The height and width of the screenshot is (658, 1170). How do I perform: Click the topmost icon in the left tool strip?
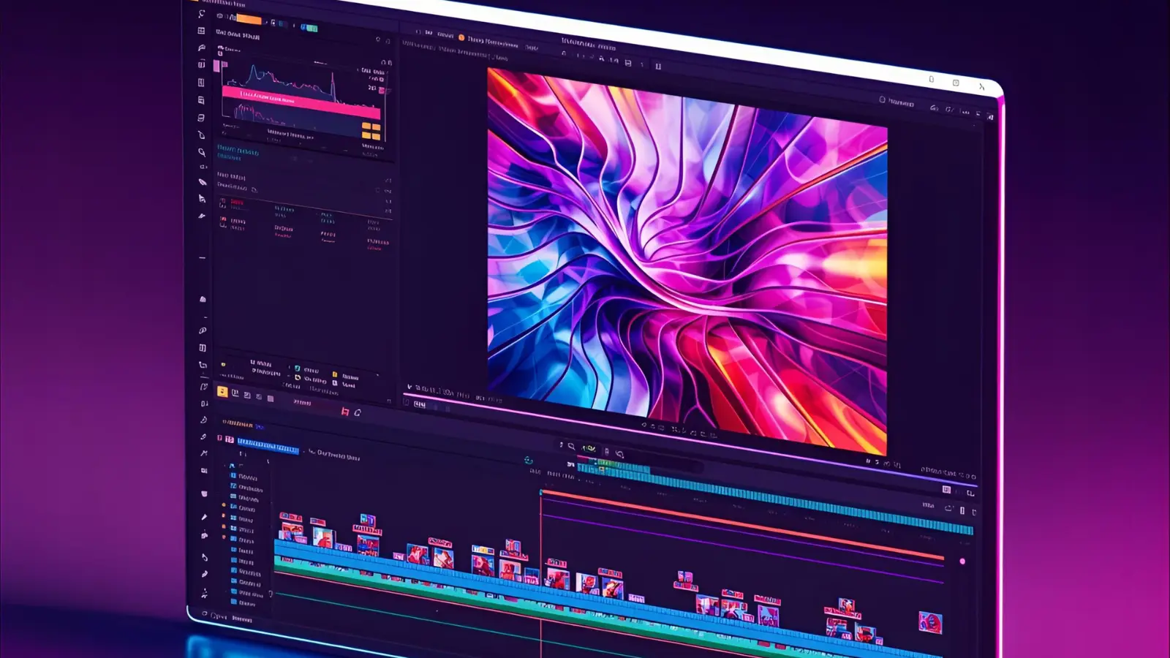[x=201, y=14]
